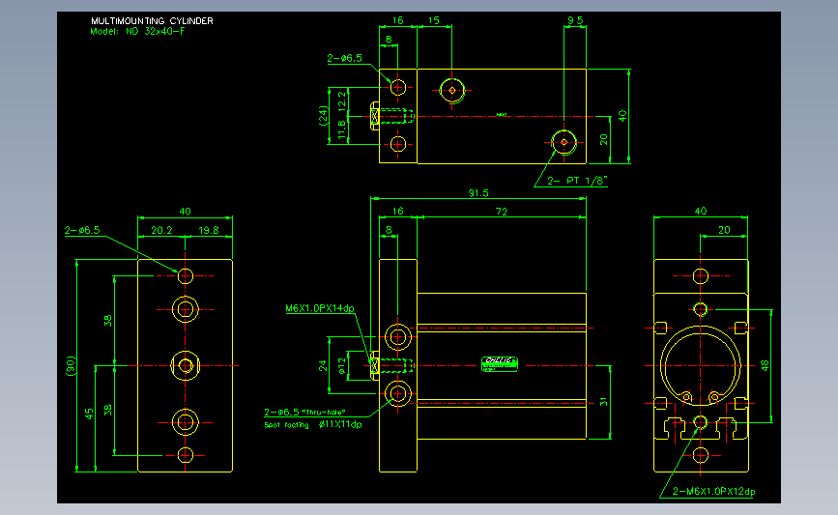
Task: Select the (90) height dimension
Action: (72, 366)
